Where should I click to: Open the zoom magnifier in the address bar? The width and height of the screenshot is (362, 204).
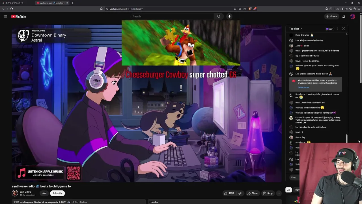click(x=240, y=9)
